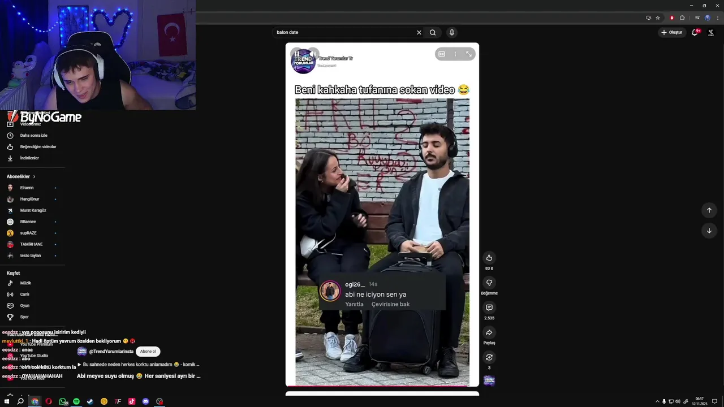Viewport: 724px width, 407px height.
Task: Start voice search with the microphone
Action: 452,32
